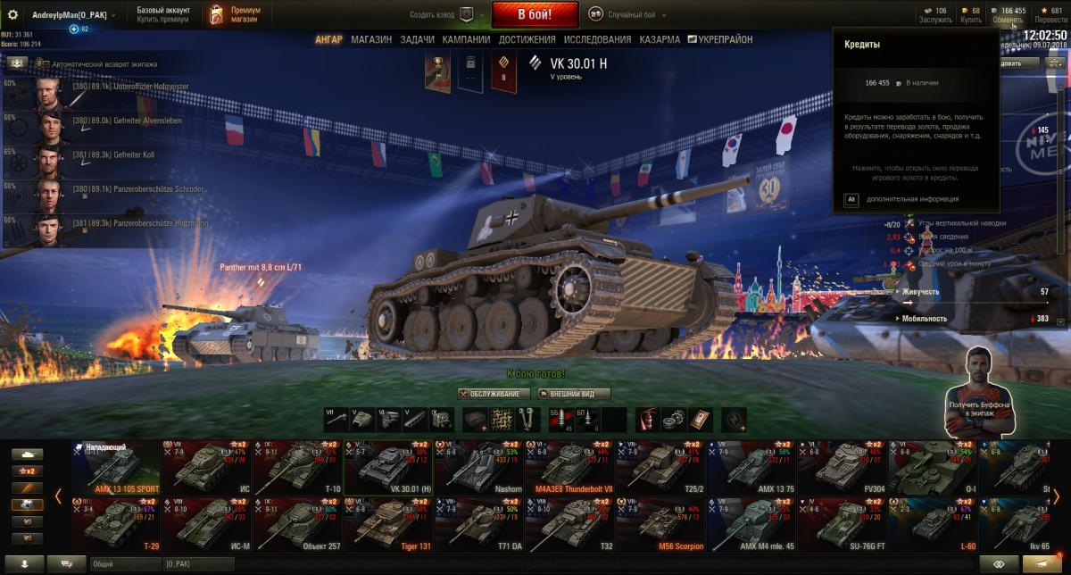This screenshot has height=575, width=1071.
Task: Switch to the МАГАЗИН tab
Action: [370, 39]
